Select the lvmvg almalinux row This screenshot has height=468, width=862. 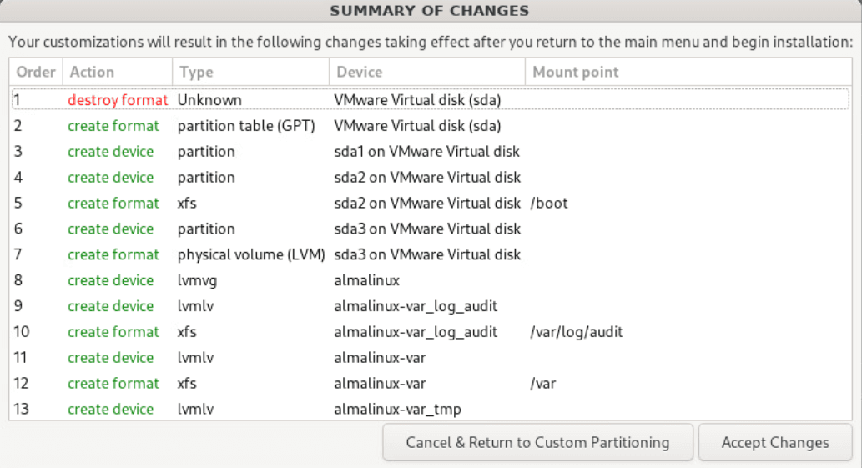[431, 280]
